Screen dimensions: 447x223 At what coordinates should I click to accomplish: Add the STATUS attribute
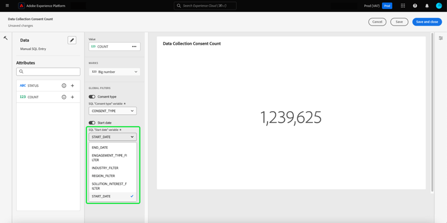coord(72,86)
